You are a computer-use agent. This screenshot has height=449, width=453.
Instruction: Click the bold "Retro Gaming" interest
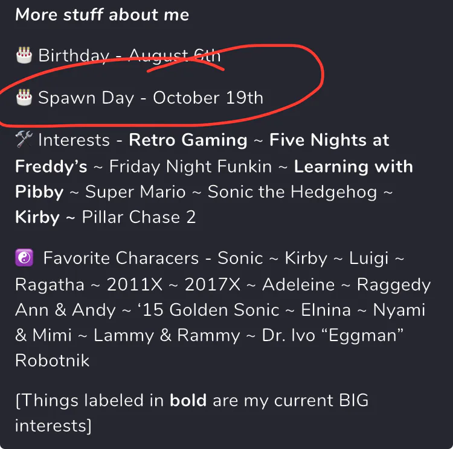188,140
